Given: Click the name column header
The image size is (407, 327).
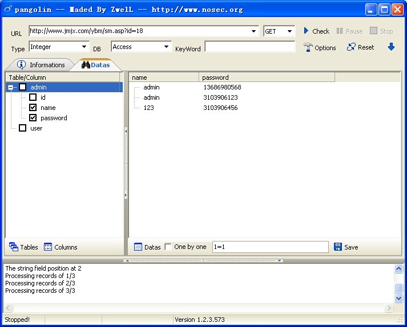Looking at the screenshot, I should click(x=164, y=77).
